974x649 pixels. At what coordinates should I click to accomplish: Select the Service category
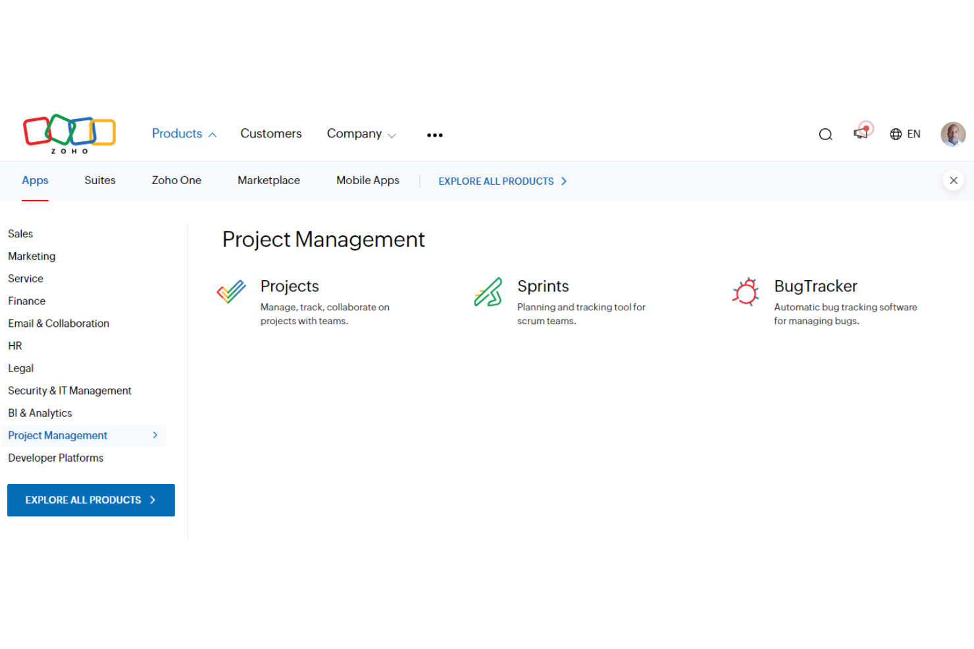pos(26,278)
